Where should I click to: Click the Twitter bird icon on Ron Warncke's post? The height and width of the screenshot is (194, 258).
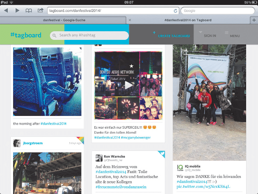(161, 155)
